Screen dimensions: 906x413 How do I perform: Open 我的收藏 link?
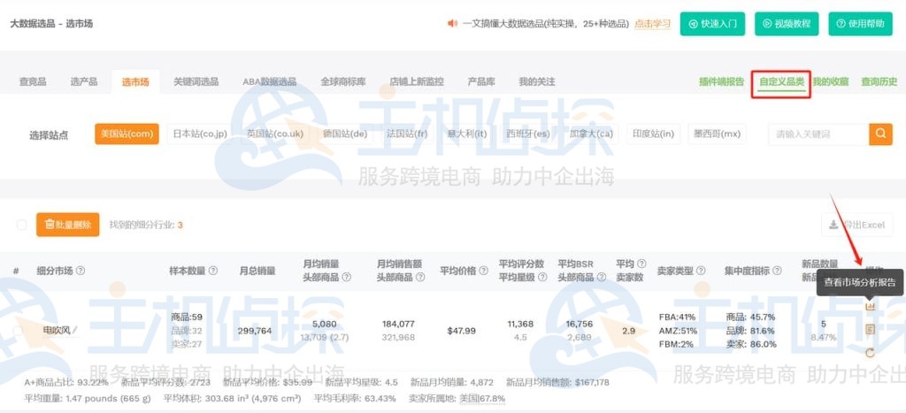(830, 82)
